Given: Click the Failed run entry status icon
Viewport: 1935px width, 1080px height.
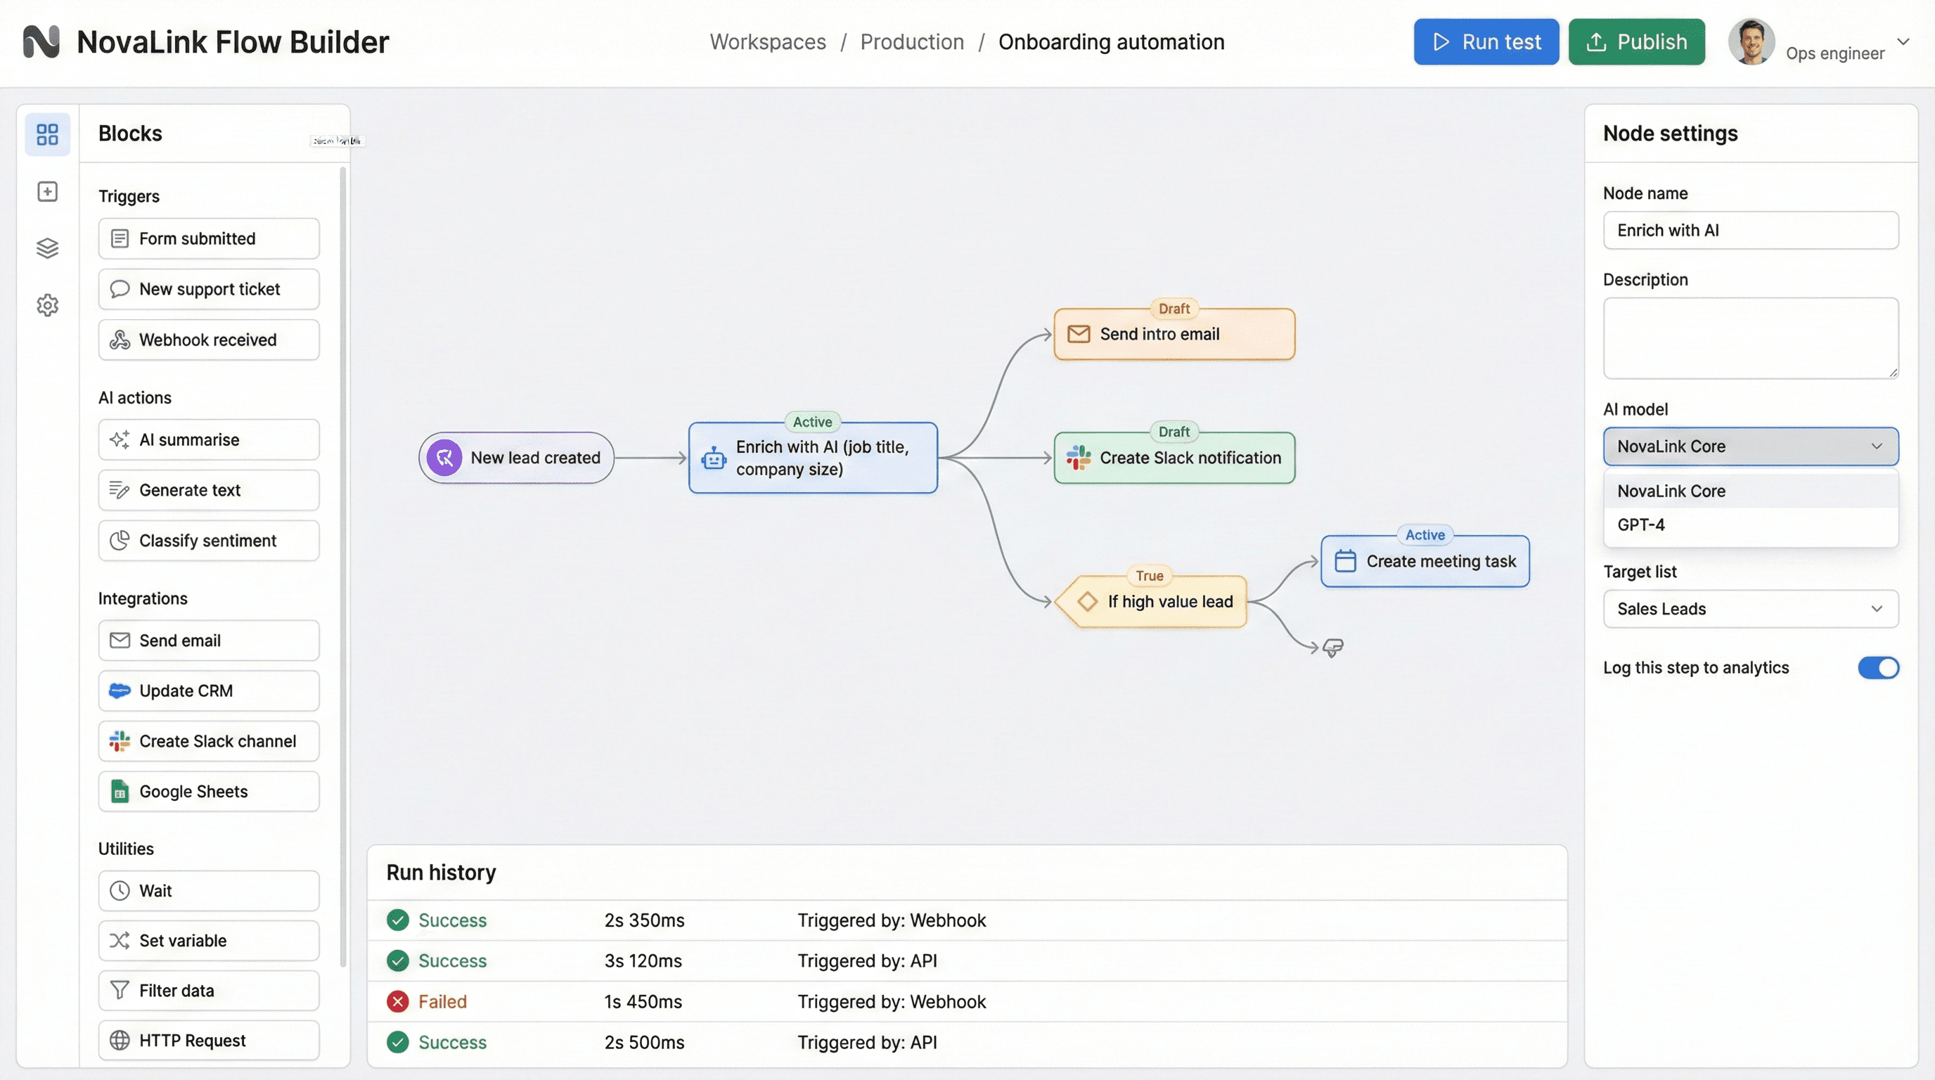Looking at the screenshot, I should click(x=397, y=1001).
